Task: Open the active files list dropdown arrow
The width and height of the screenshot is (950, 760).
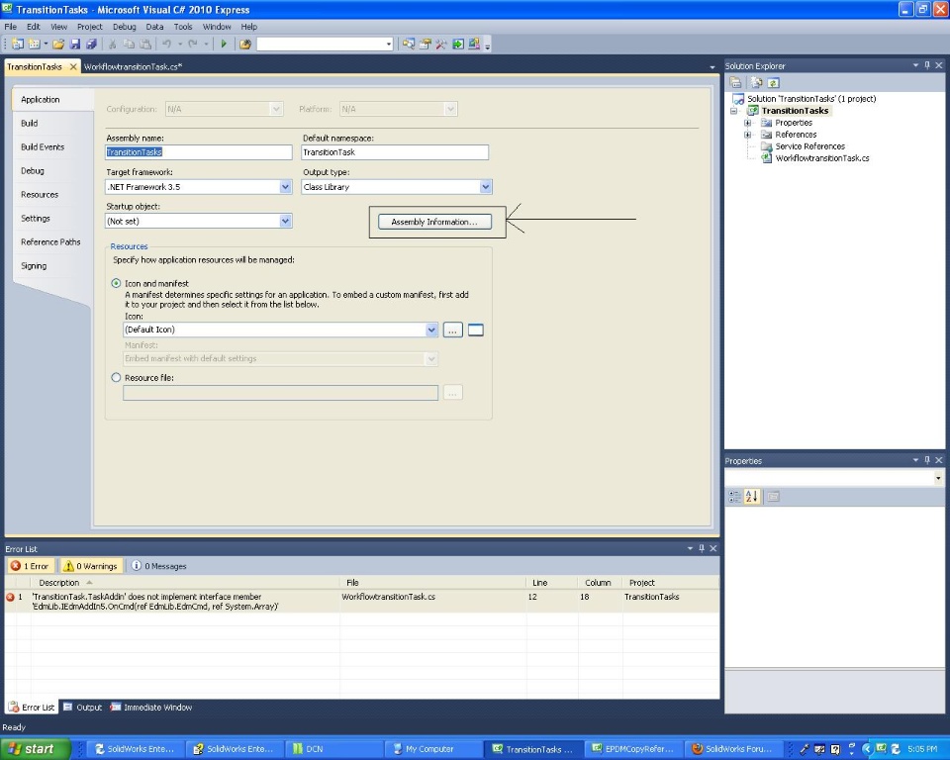Action: tap(712, 66)
